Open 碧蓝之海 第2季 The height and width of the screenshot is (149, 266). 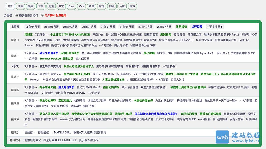click(49, 53)
